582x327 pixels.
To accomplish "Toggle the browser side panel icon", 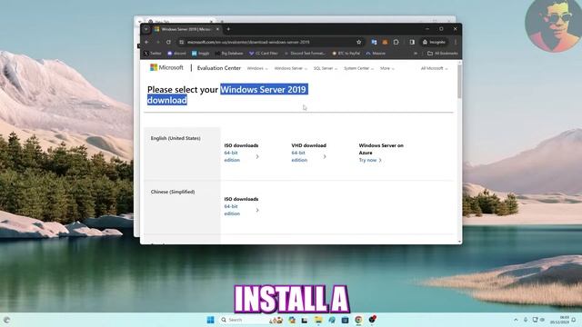I will 412,43.
